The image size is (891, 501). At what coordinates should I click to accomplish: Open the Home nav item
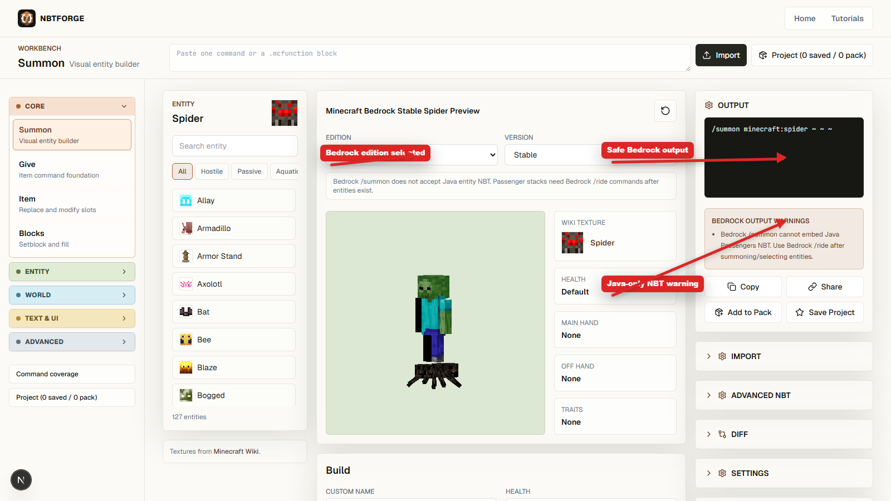[x=805, y=18]
